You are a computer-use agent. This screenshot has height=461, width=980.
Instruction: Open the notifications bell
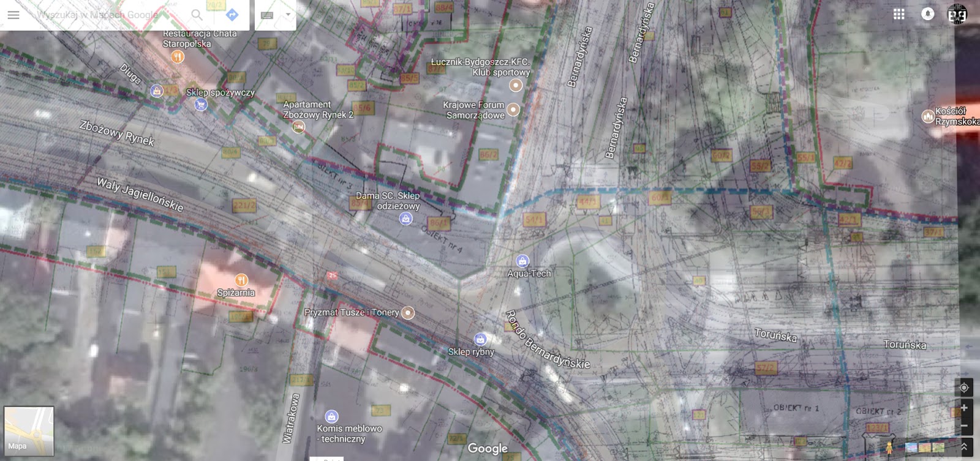(x=928, y=14)
